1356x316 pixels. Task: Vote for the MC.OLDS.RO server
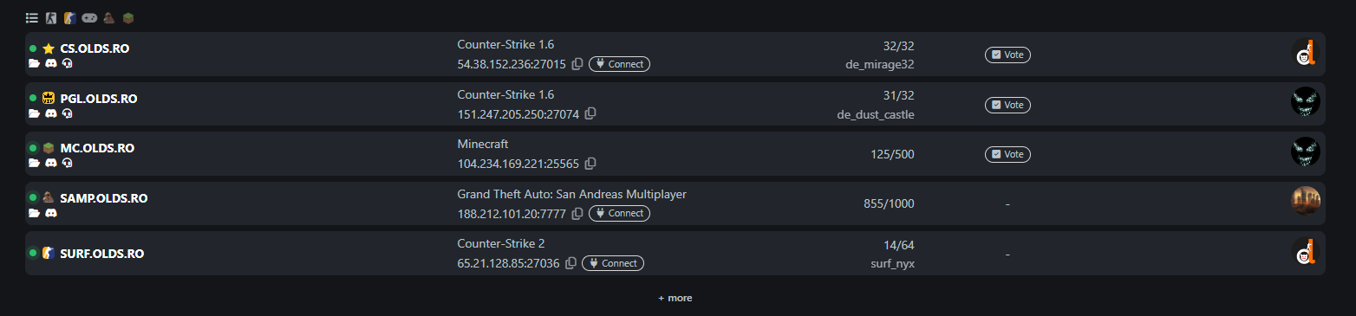pos(1007,154)
